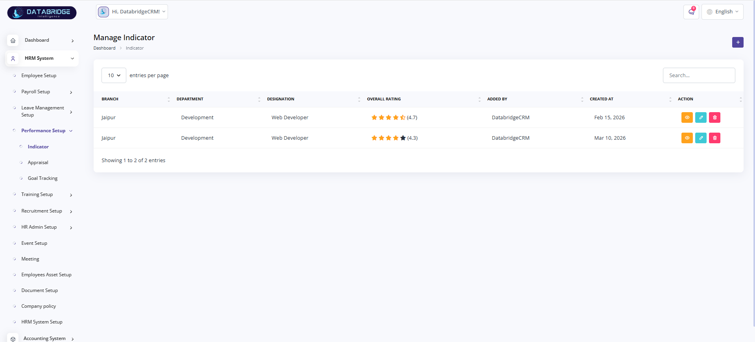Sort by Overall Rating column arrows
The image size is (755, 342).
(x=480, y=100)
